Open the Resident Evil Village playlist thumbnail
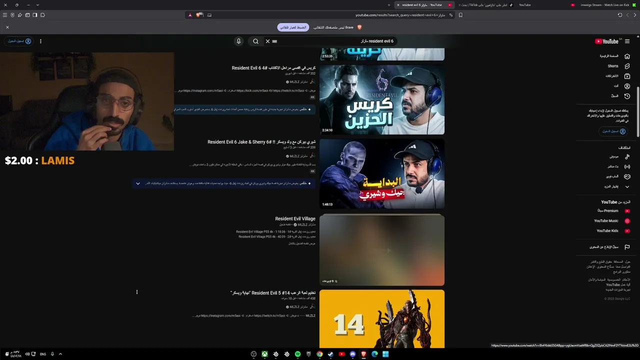This screenshot has width=640, height=360. 382,250
